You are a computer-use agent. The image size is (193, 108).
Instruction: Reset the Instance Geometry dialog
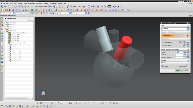tap(187, 23)
